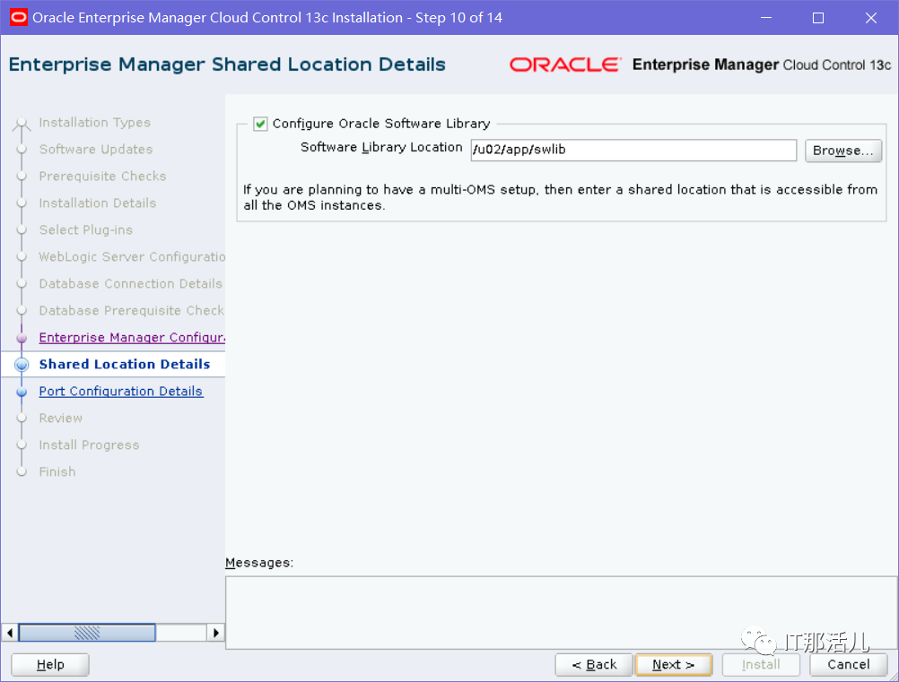This screenshot has width=899, height=682.
Task: Click the Software Library Location label
Action: click(x=381, y=147)
